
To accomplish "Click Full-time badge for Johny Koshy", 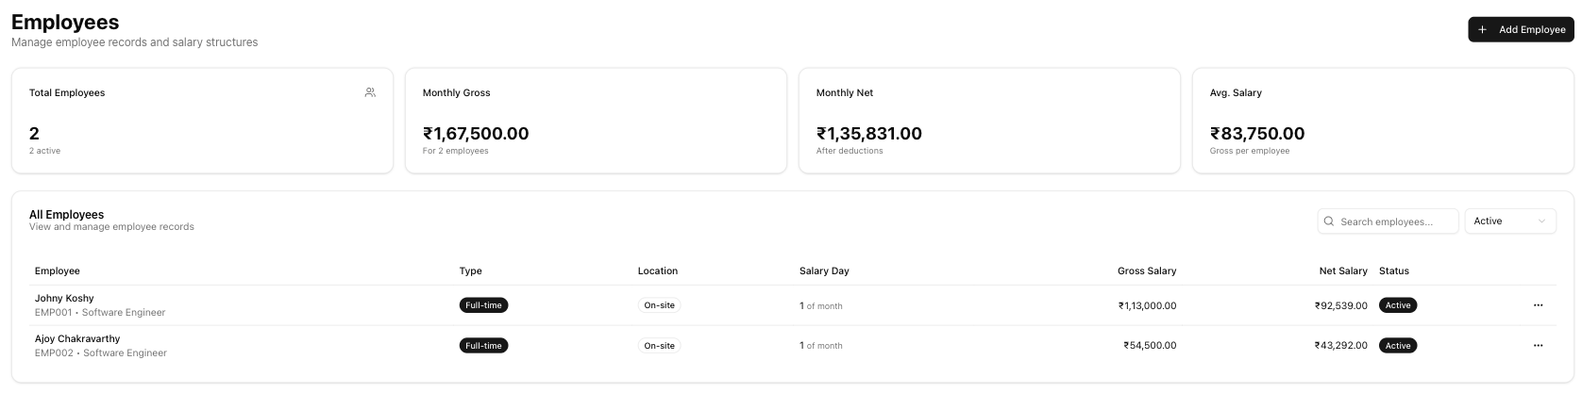I will point(483,305).
